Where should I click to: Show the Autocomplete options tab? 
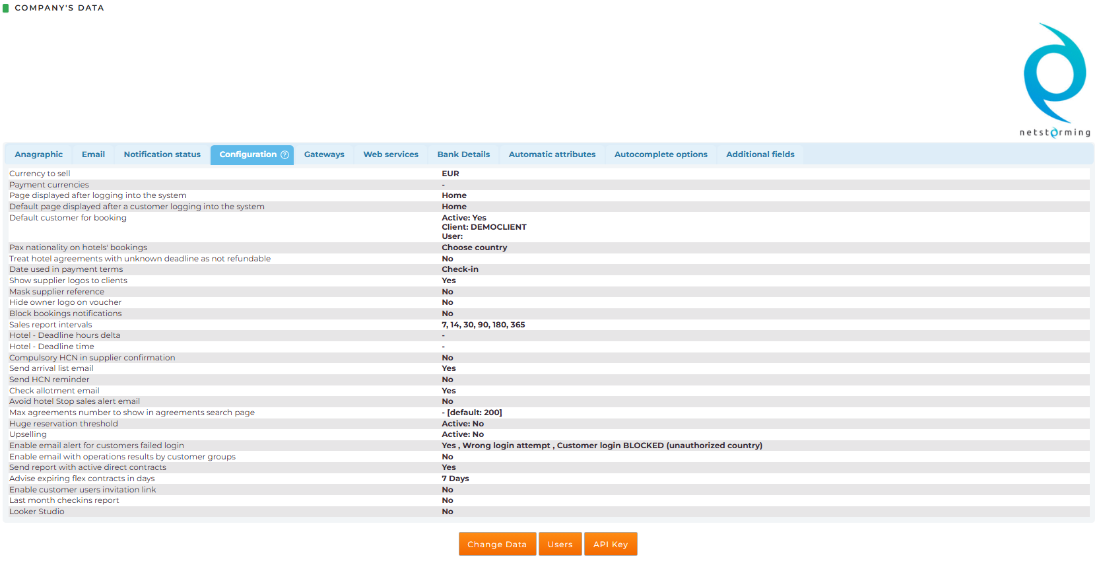tap(661, 154)
